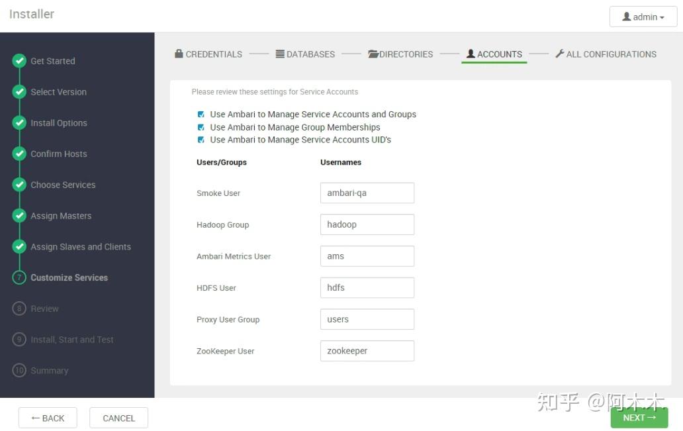Proceed with the green Next button
683x431 pixels.
639,418
